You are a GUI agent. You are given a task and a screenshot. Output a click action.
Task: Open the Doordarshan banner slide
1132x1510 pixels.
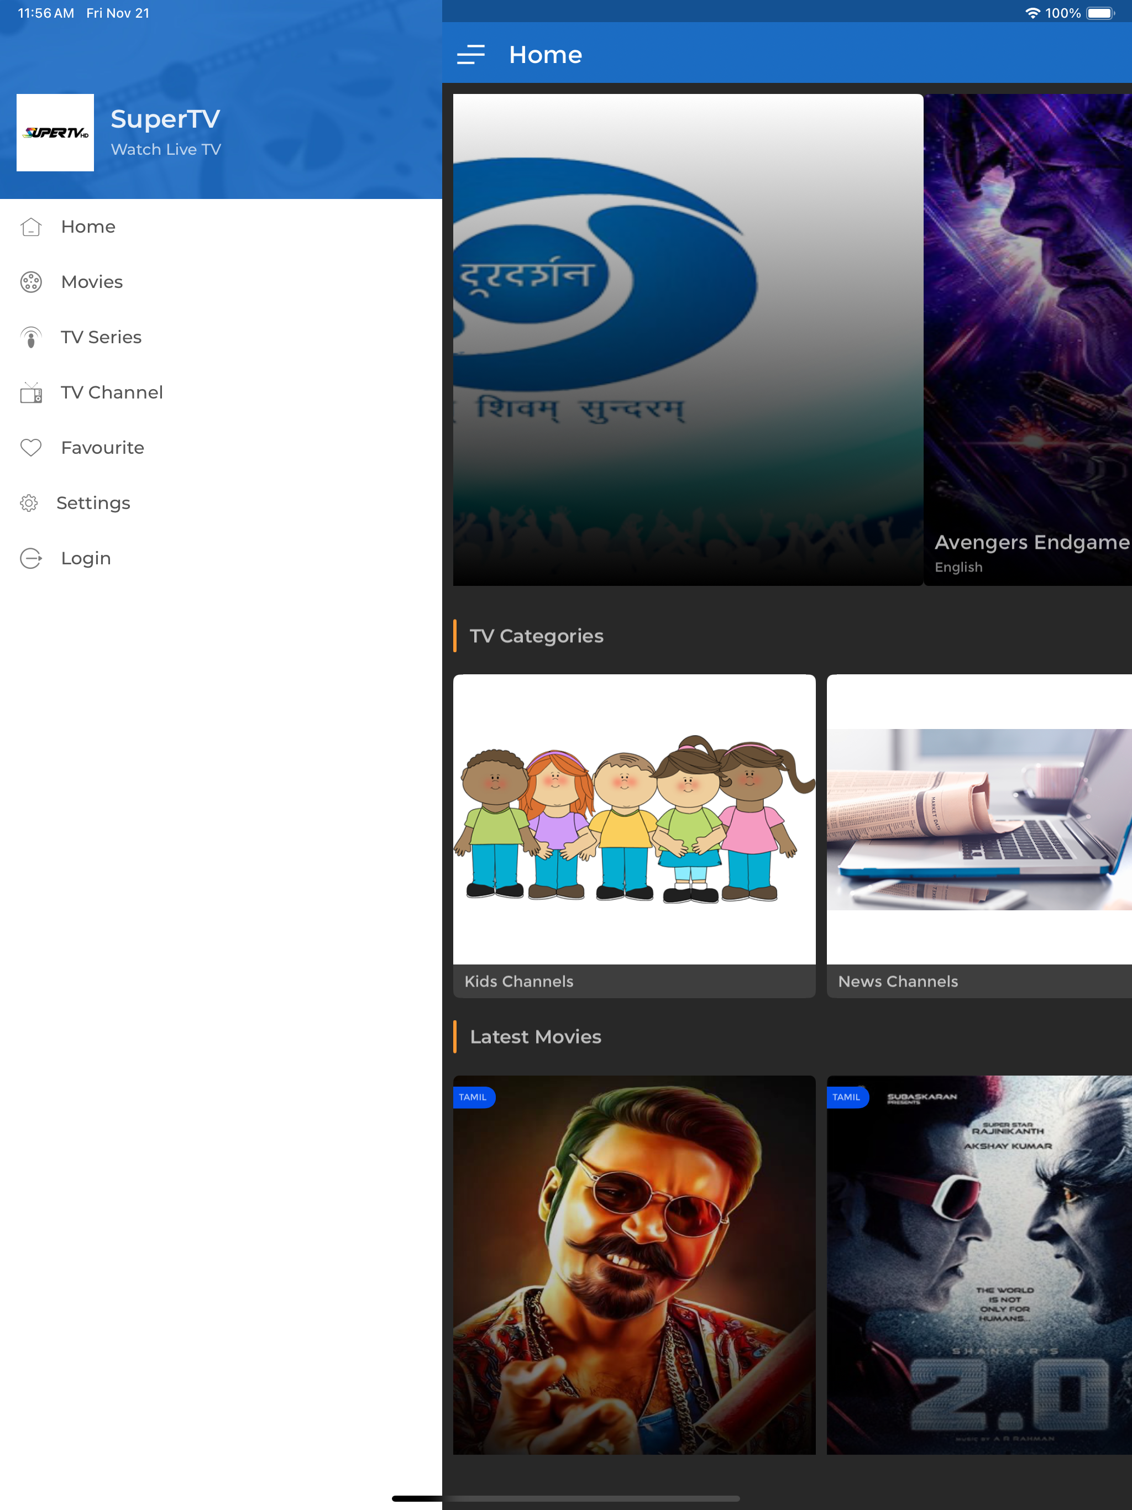pyautogui.click(x=688, y=340)
